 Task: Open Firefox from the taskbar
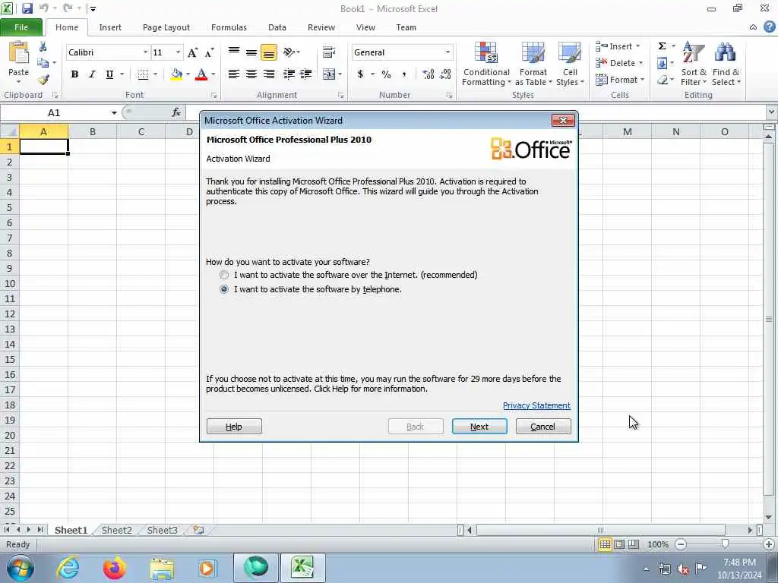click(x=115, y=568)
